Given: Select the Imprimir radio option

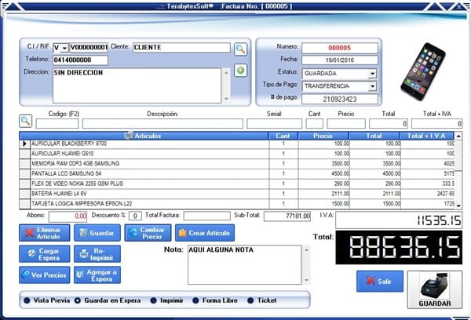Looking at the screenshot, I should [x=154, y=300].
